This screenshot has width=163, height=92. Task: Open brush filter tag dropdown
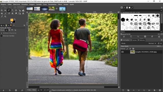[x=161, y=10]
